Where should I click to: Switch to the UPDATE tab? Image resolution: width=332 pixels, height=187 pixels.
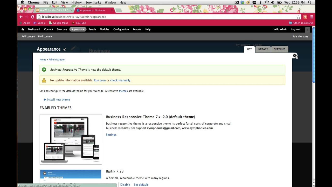[263, 49]
